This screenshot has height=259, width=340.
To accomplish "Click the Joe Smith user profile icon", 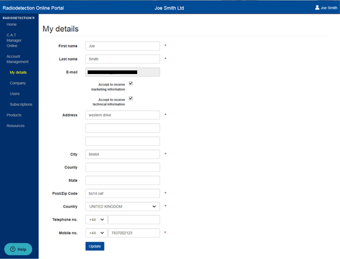I will coord(317,8).
